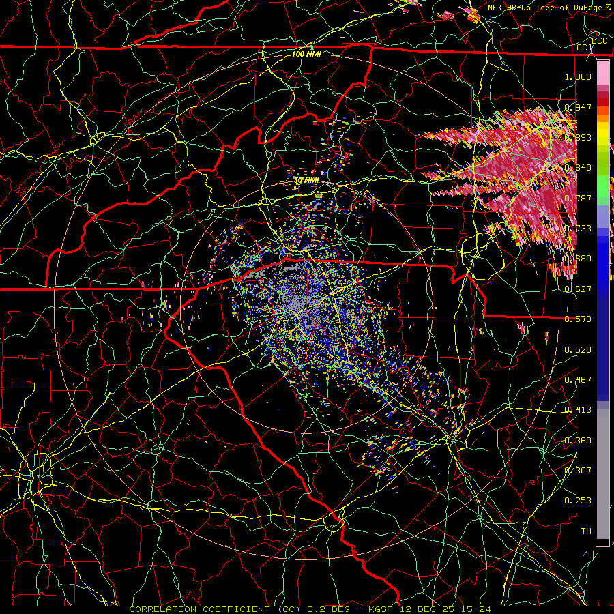The width and height of the screenshot is (614, 614).
Task: Click the TH threshold label in legend
Action: coord(586,531)
